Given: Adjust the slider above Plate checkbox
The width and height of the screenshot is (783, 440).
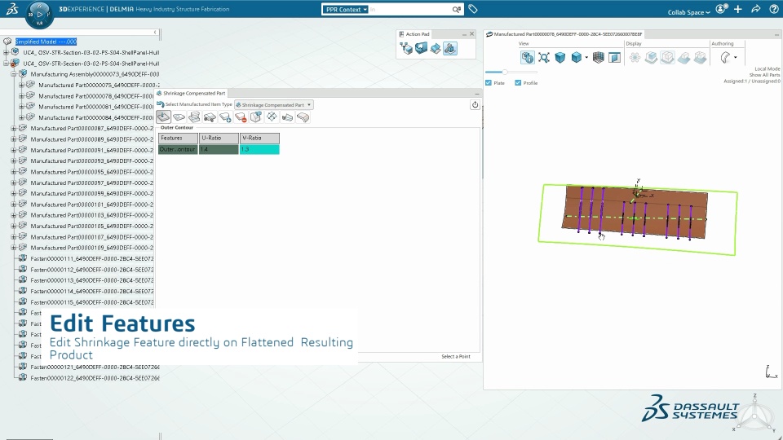Looking at the screenshot, I should click(x=505, y=73).
